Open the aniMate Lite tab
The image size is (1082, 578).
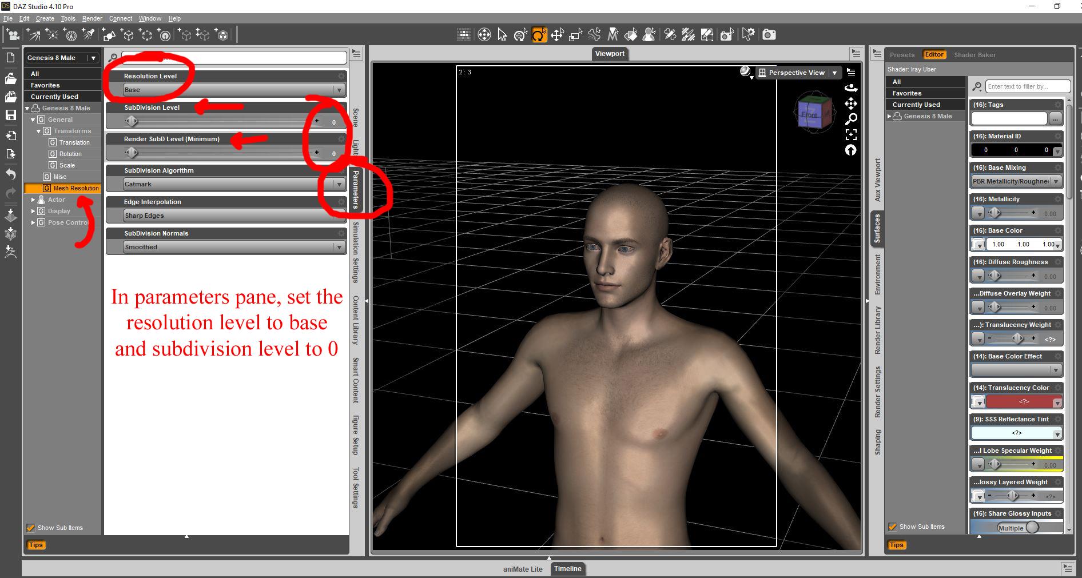(523, 569)
